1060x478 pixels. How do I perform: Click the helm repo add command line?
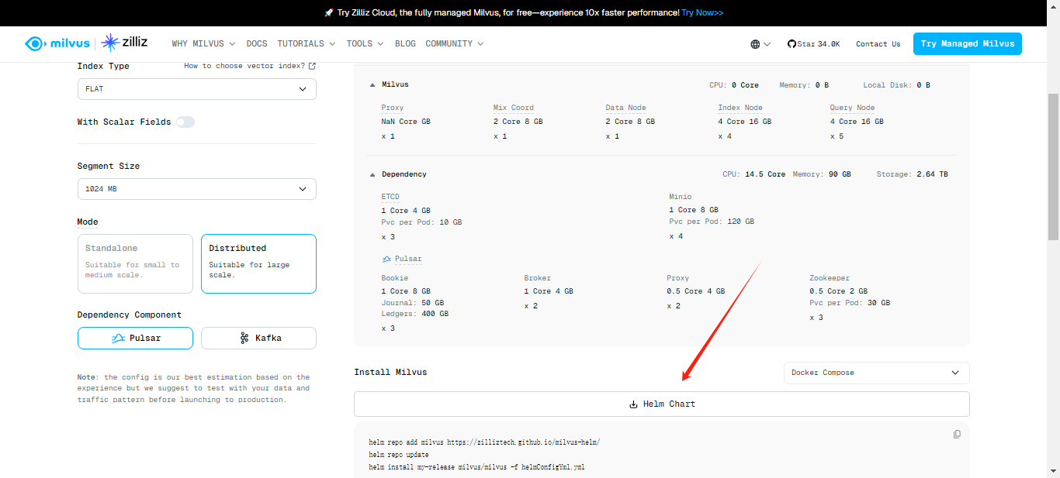click(x=484, y=442)
